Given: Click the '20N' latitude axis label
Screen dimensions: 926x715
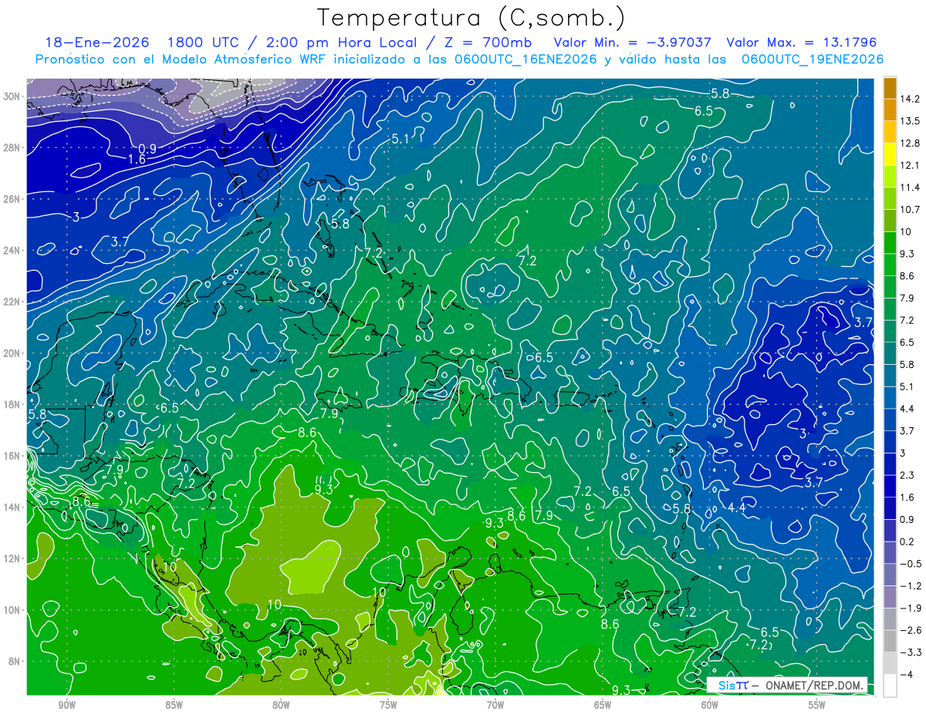Looking at the screenshot, I should click(x=12, y=353).
